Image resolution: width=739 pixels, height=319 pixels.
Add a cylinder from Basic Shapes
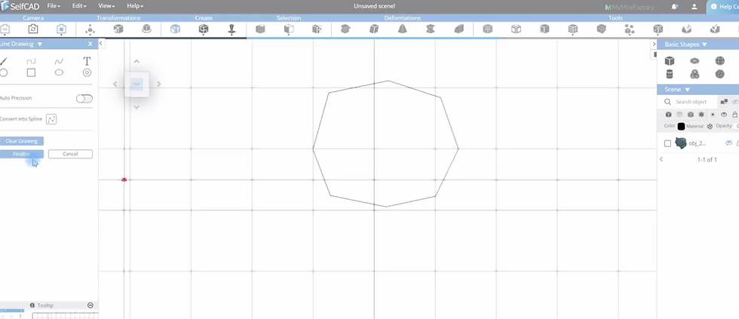[x=670, y=74]
